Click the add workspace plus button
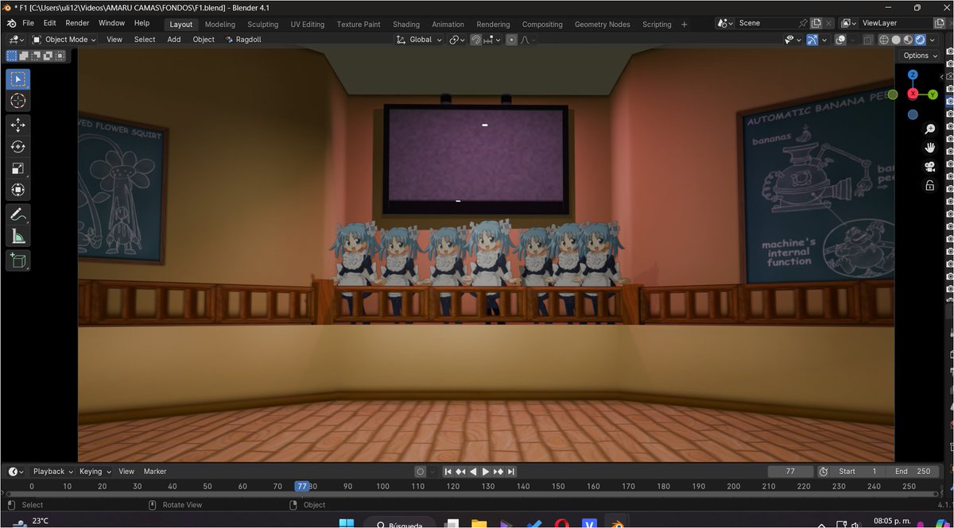The image size is (954, 528). [684, 24]
